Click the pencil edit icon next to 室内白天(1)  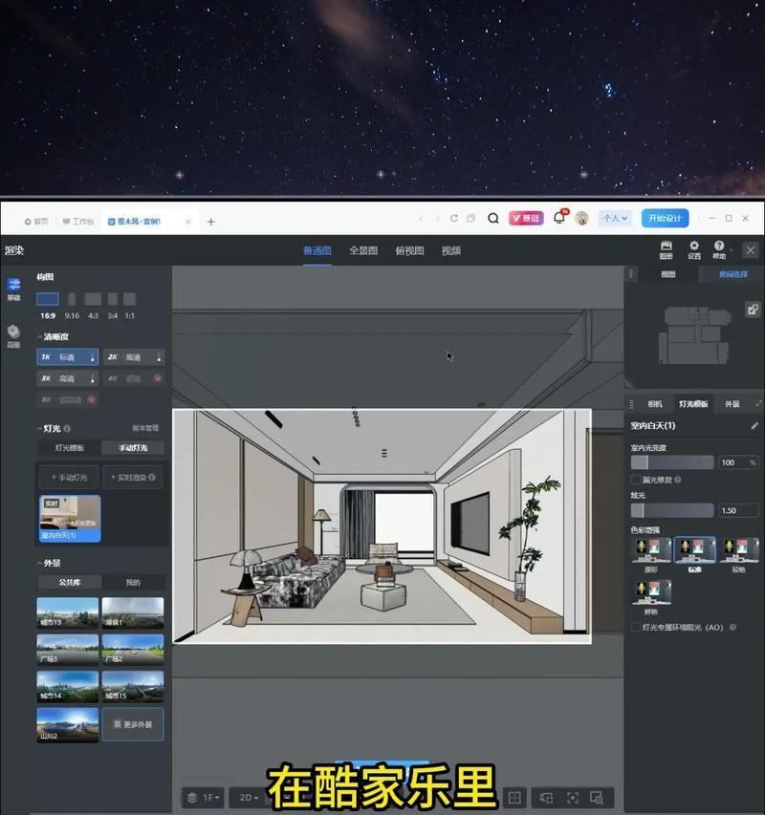point(754,425)
